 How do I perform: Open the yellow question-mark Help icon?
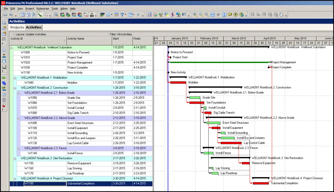coord(236,15)
